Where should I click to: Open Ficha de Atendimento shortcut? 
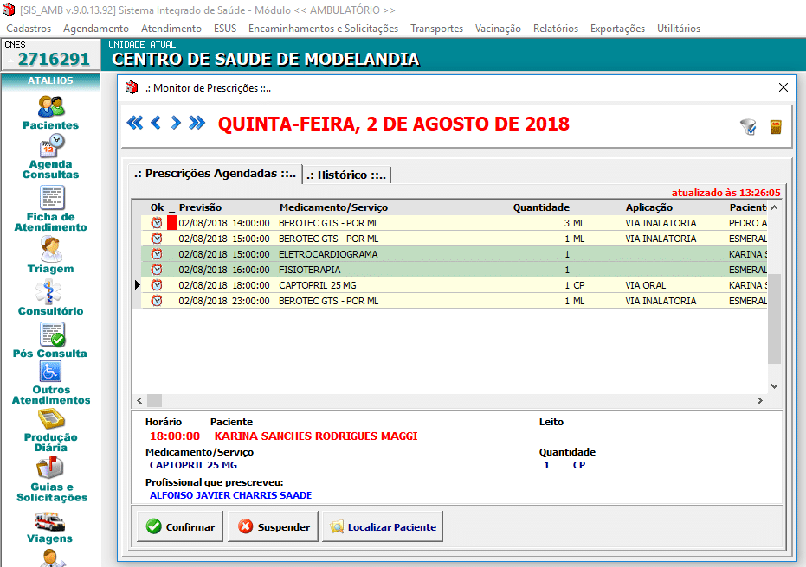pos(50,198)
